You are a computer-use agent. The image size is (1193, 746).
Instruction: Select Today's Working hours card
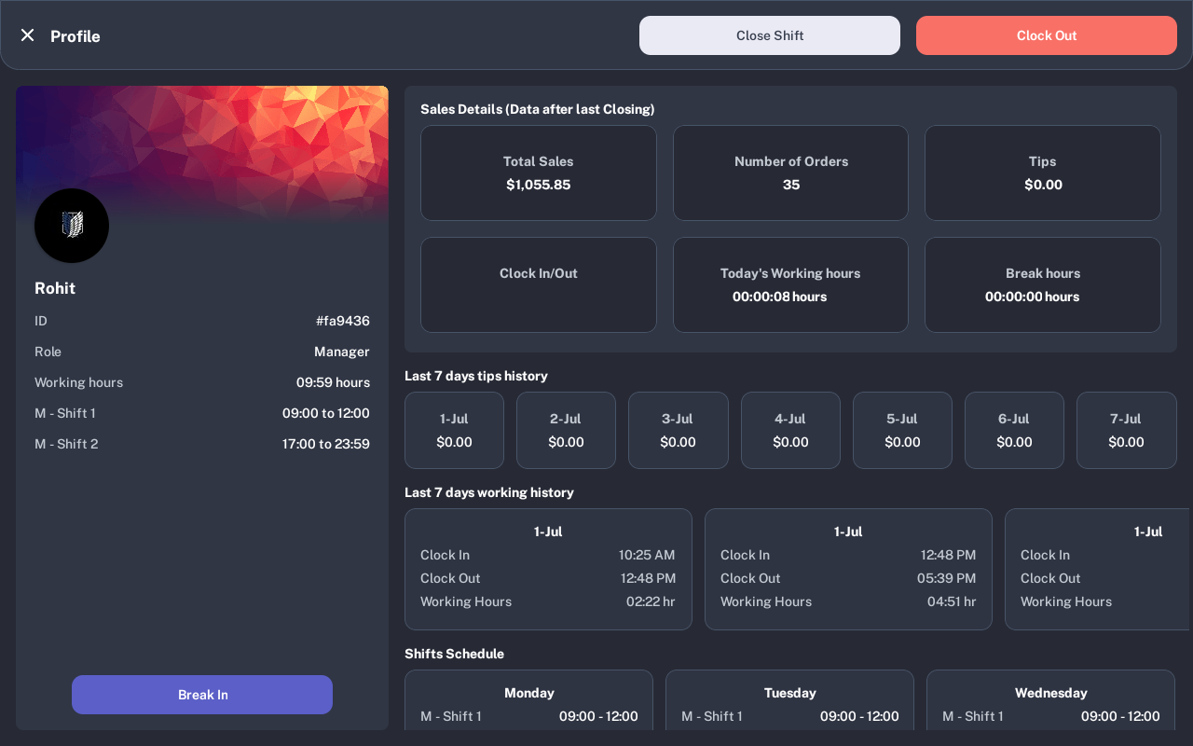point(790,285)
